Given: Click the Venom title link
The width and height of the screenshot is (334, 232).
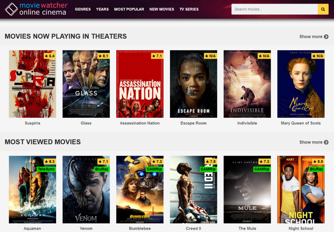Looking at the screenshot, I should (86, 228).
